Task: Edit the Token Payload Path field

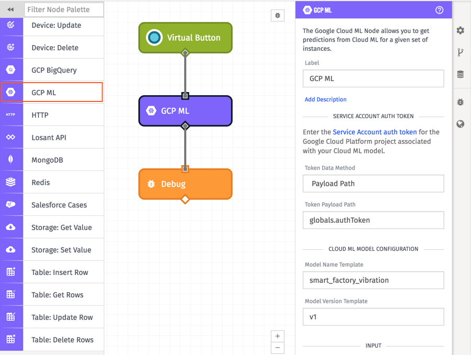Action: (x=373, y=220)
